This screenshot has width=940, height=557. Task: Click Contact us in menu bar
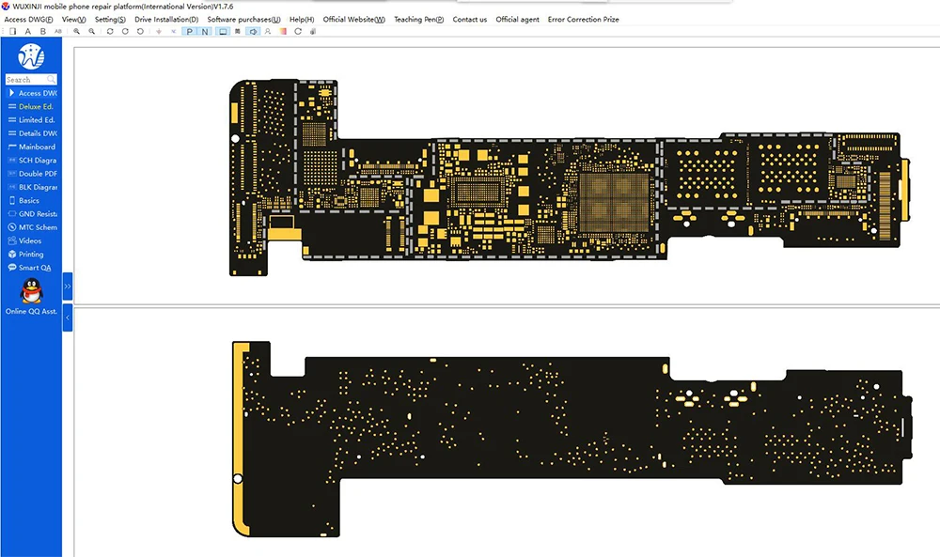tap(469, 19)
